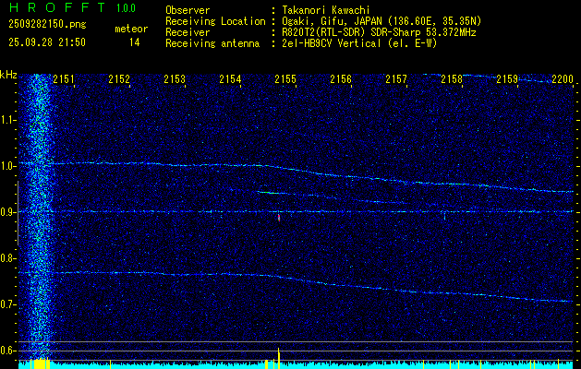581x369 pixels.
Task: Click the tall yellow spike at the bottom
Action: [279, 356]
